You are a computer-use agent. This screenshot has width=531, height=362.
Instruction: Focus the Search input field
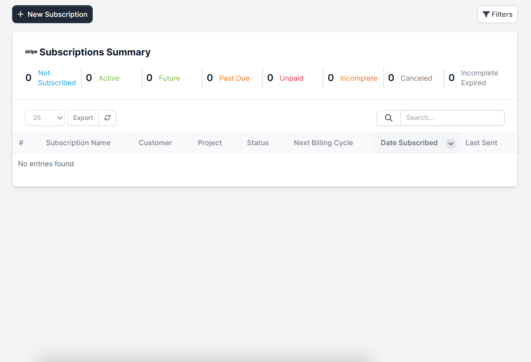point(452,118)
